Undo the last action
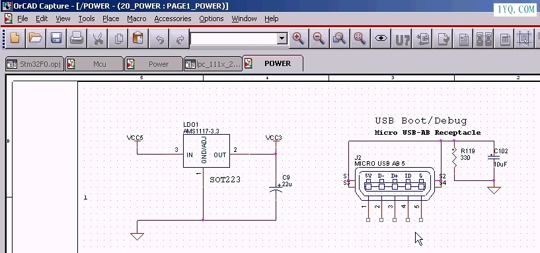This screenshot has height=253, width=540. point(159,38)
